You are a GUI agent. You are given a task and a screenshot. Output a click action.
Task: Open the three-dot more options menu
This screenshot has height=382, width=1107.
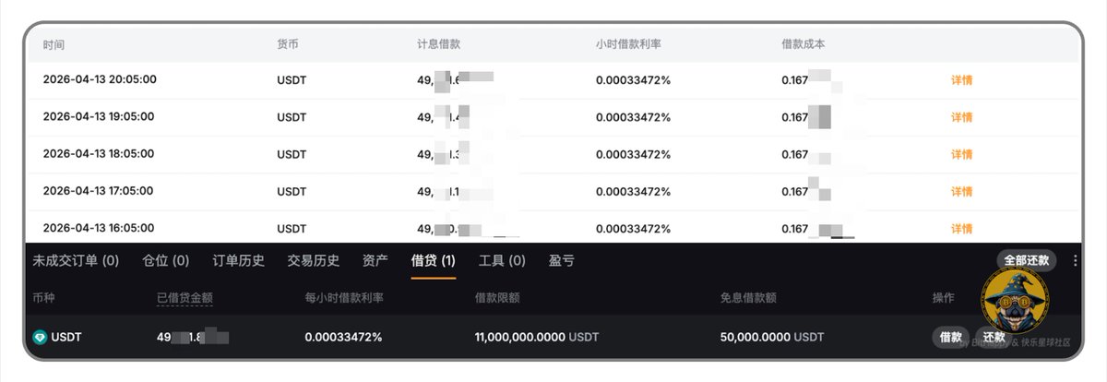point(1075,261)
